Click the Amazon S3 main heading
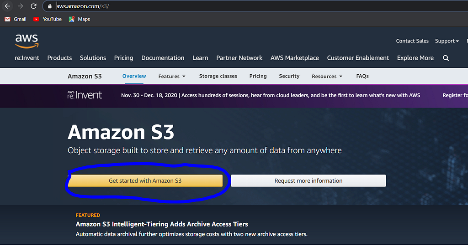This screenshot has width=468, height=252. coord(121,132)
